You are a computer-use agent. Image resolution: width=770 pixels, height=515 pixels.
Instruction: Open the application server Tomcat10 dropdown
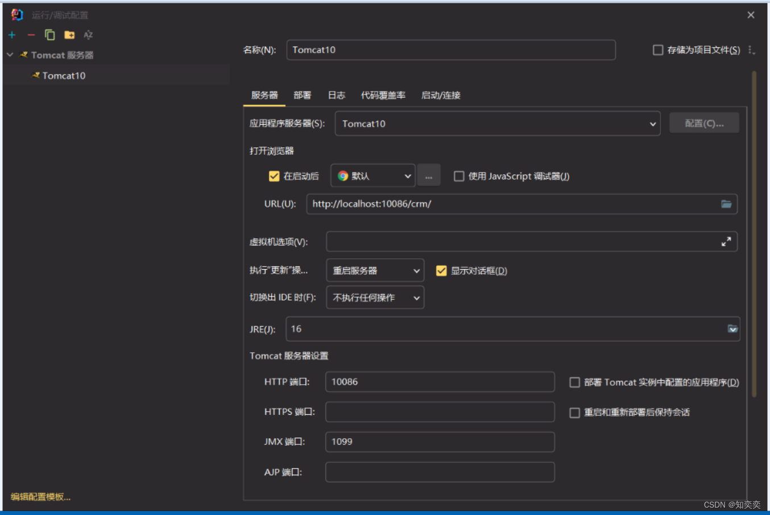coord(498,123)
